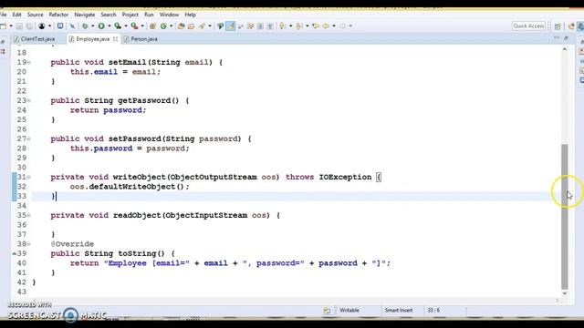
Task: Click the Search flashlight icon
Action: (203, 26)
